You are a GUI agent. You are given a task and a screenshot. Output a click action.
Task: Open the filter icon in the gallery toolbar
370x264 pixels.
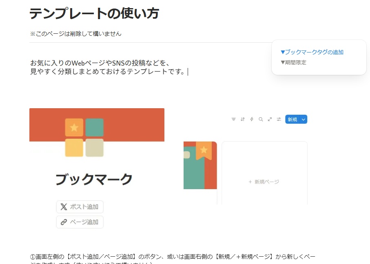pos(233,119)
